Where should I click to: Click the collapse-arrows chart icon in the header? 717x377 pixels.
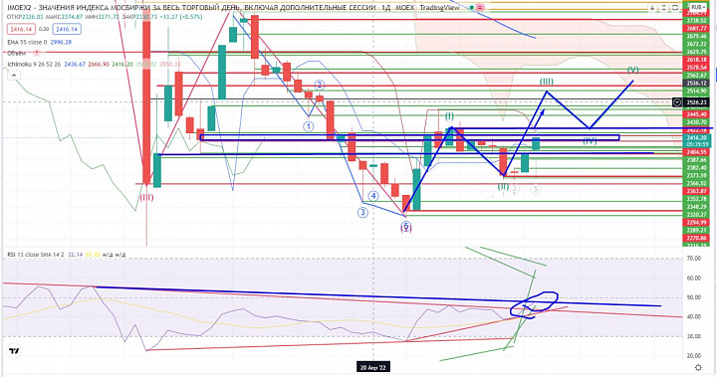click(x=664, y=7)
